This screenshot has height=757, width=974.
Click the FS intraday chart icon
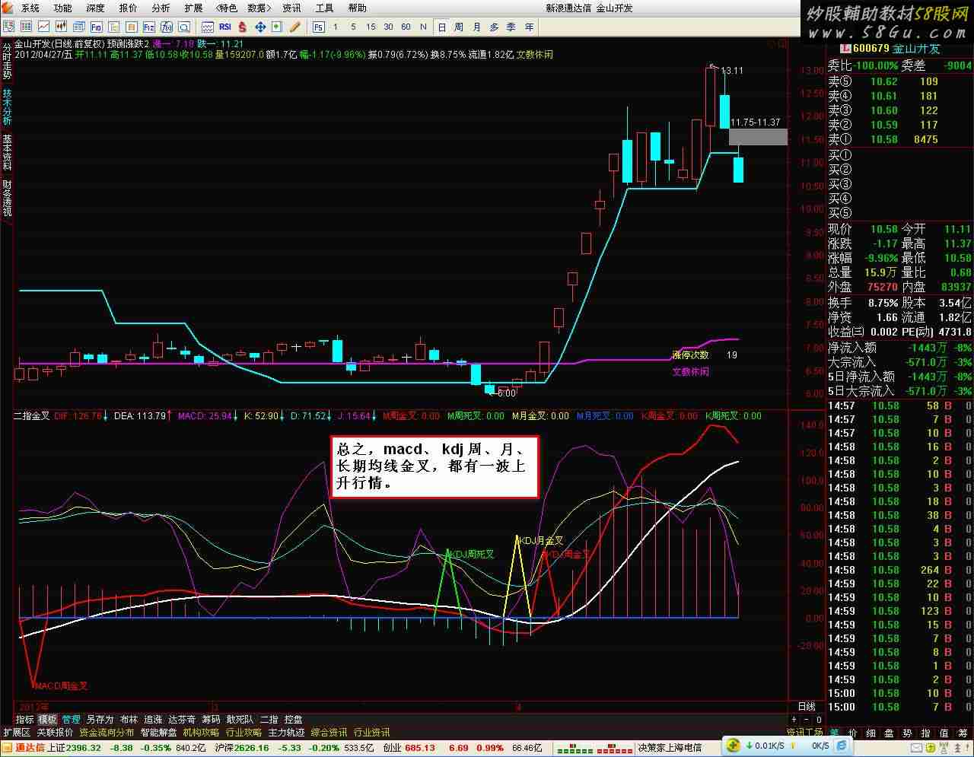[318, 27]
